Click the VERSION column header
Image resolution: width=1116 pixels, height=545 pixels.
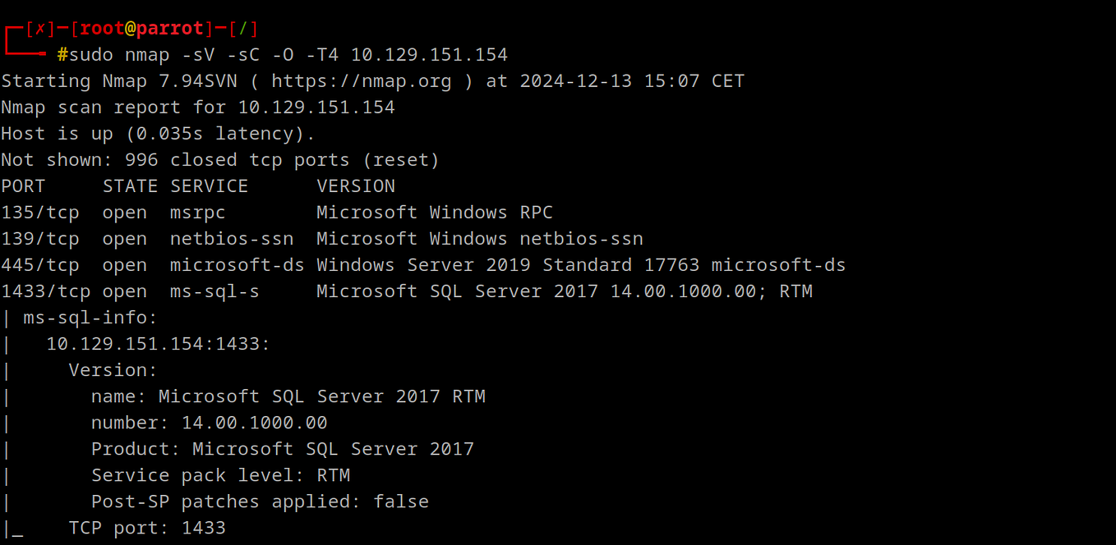click(355, 186)
